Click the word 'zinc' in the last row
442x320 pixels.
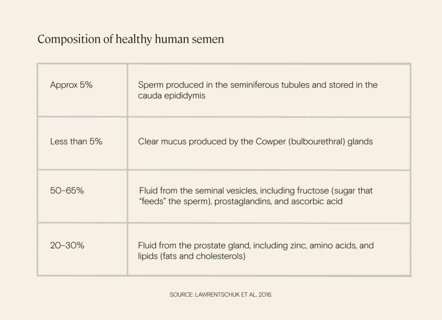tap(299, 245)
